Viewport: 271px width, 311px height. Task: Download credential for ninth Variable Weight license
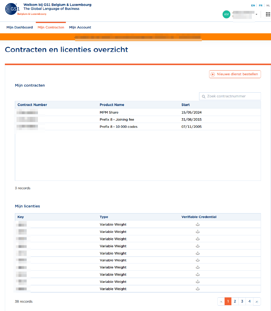198,281
